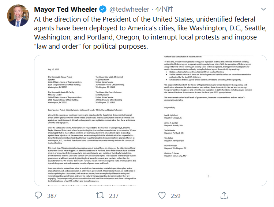The image size is (274, 207).
Task: Like the tweet with heart icon
Action: (x=162, y=196)
